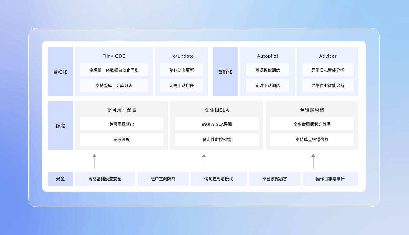Image resolution: width=409 pixels, height=235 pixels.
Task: Select the 操作日志与审计 box
Action: click(331, 179)
